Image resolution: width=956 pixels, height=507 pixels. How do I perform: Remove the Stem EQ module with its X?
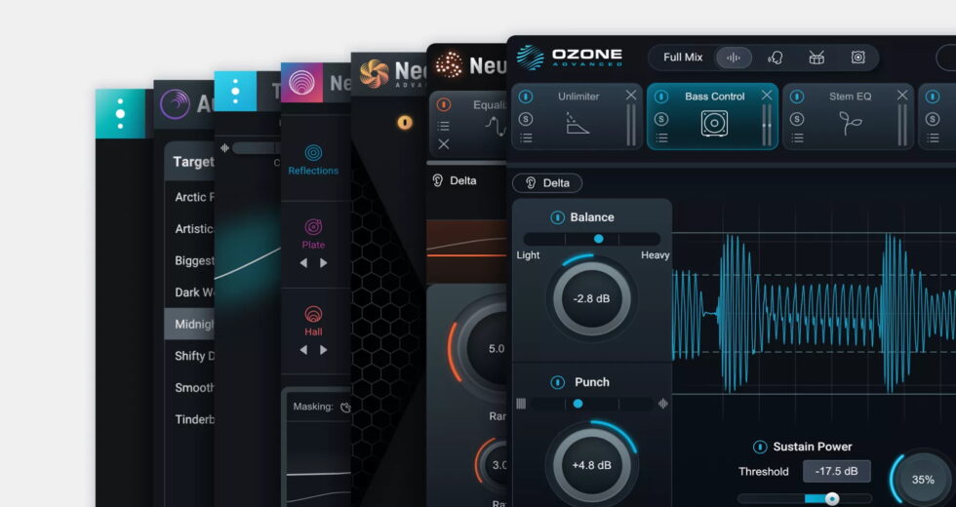click(x=902, y=96)
